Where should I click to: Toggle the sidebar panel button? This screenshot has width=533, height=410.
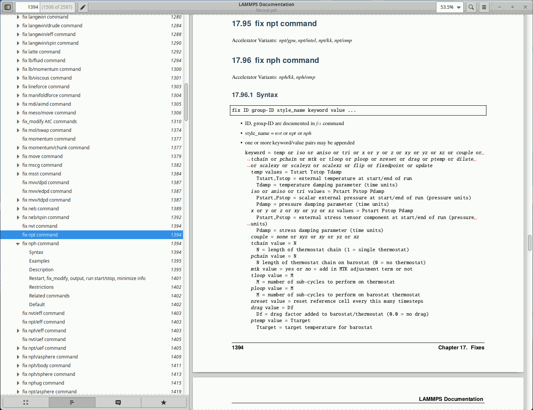click(8, 7)
